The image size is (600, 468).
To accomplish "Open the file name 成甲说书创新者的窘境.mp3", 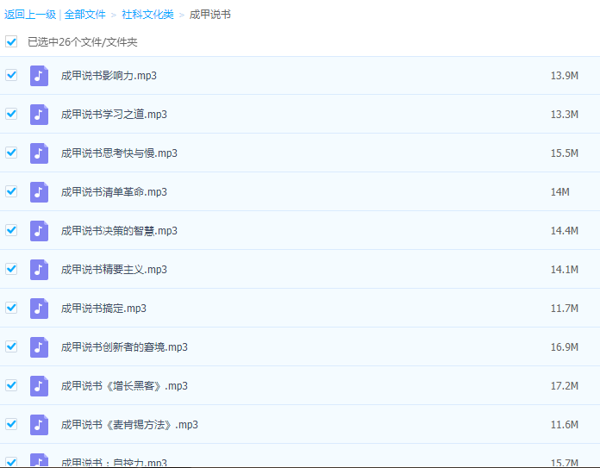I will pyautogui.click(x=124, y=347).
